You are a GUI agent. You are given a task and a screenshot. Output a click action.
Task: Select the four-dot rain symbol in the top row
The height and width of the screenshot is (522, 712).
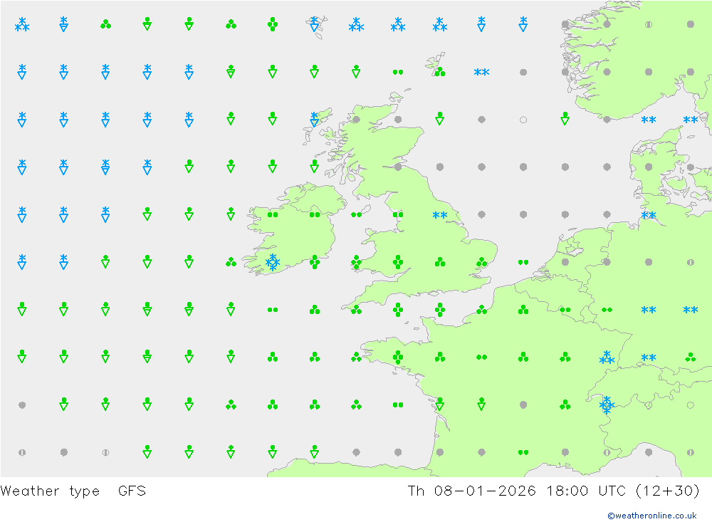(x=273, y=24)
